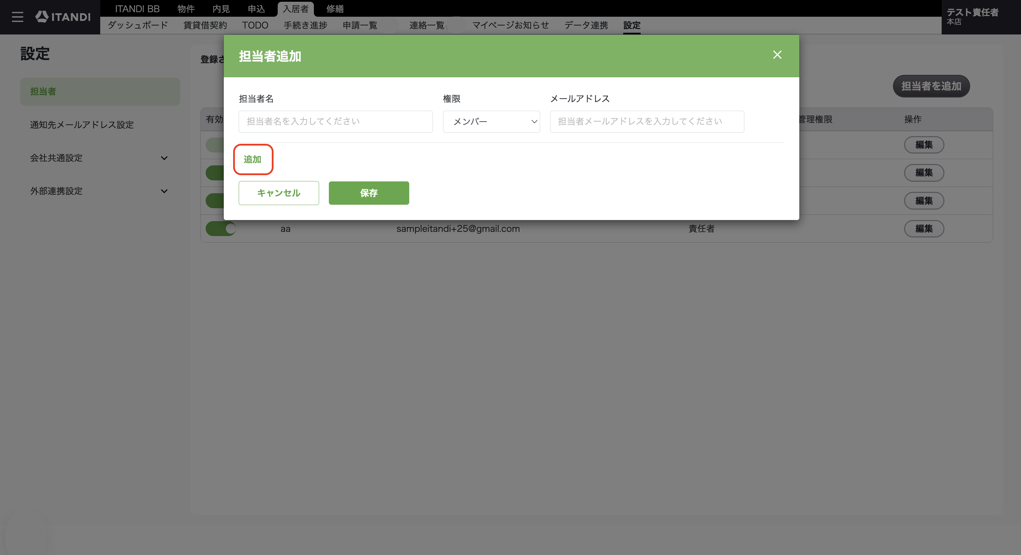Click the キャンセル button

279,193
